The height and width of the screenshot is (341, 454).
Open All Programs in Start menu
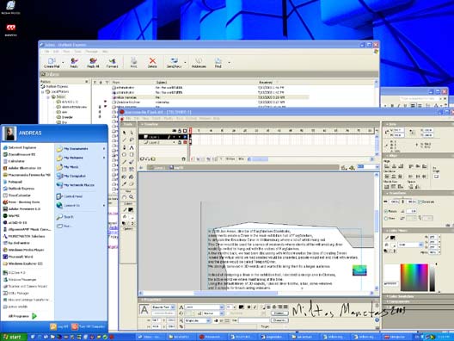(x=22, y=316)
